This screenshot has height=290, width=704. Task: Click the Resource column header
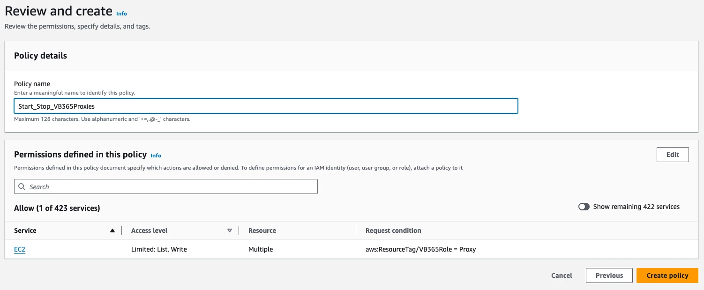tap(262, 231)
